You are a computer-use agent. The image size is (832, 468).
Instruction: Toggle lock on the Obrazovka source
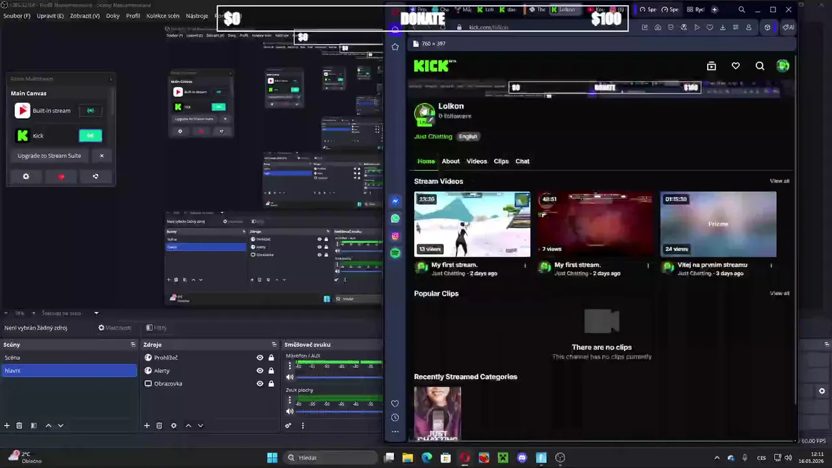coord(271,383)
